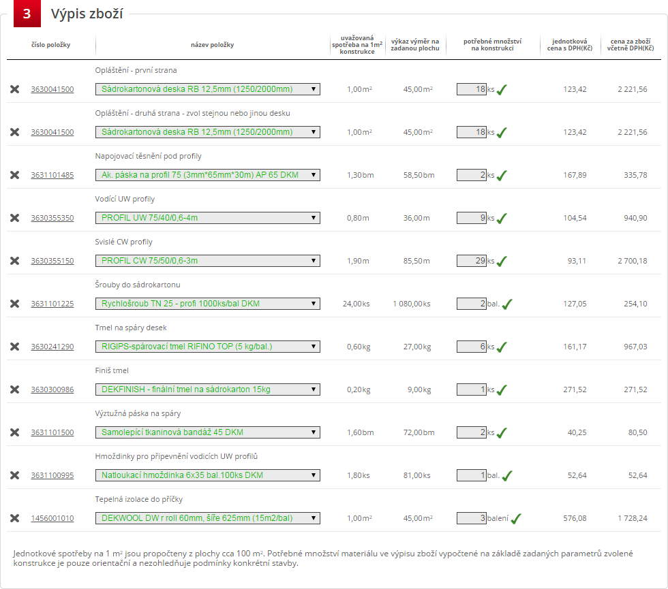The height and width of the screenshot is (589, 668).
Task: Focus quantity field for RIGIPS spárovací tmel
Action: (472, 347)
